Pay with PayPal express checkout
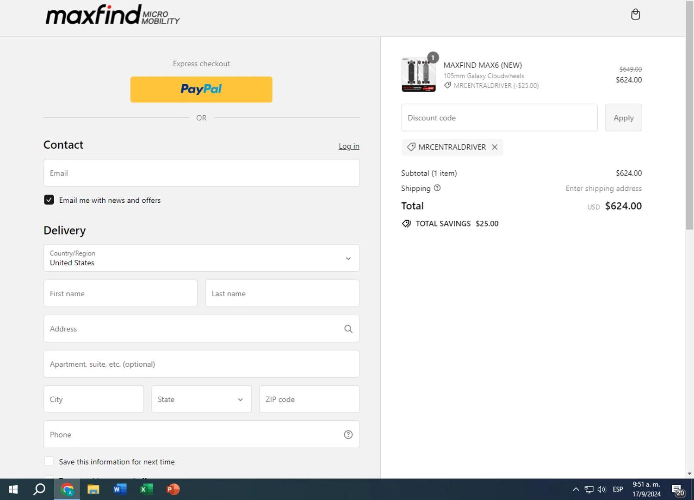The width and height of the screenshot is (694, 500). coord(201,89)
